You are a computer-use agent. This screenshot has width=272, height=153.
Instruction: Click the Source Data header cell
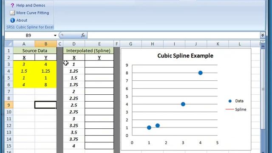tap(35, 51)
